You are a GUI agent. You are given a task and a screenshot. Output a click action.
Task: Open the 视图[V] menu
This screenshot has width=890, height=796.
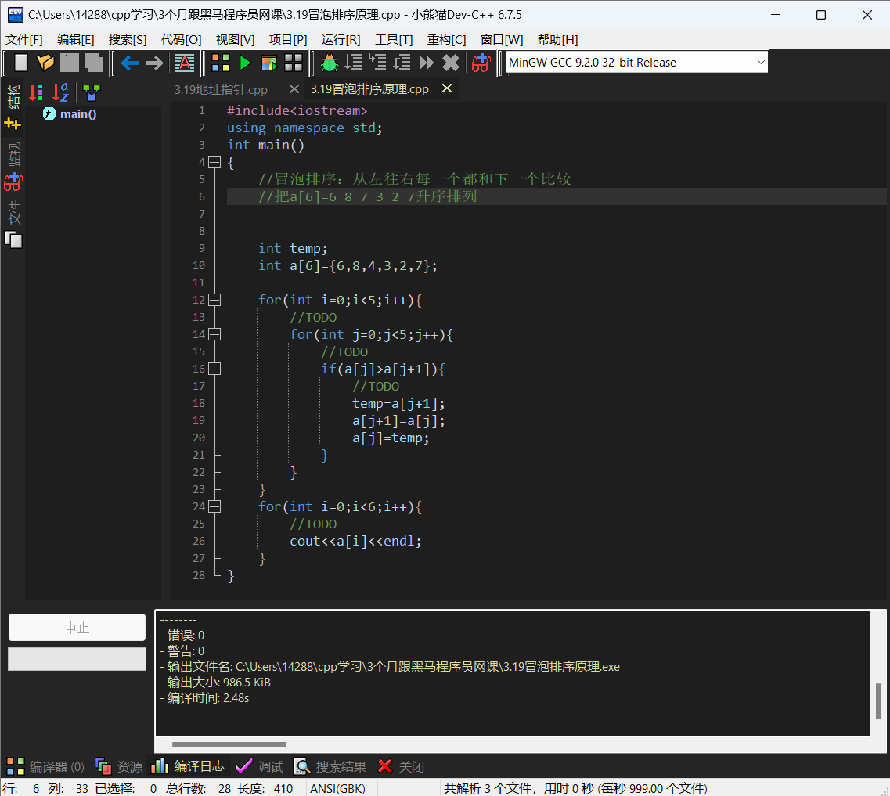(235, 40)
